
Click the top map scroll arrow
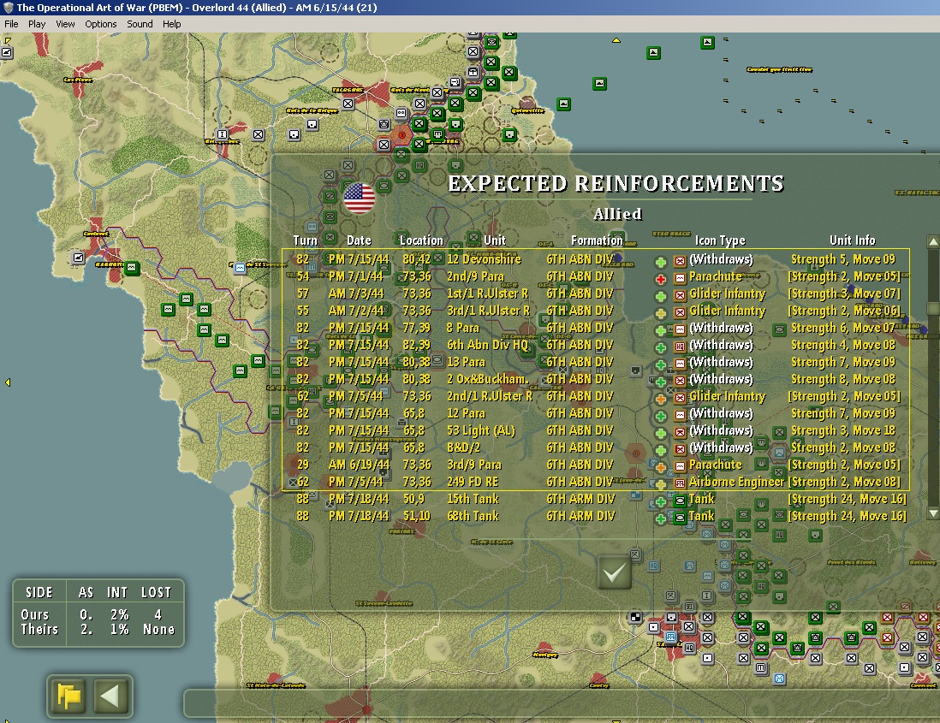pyautogui.click(x=616, y=40)
